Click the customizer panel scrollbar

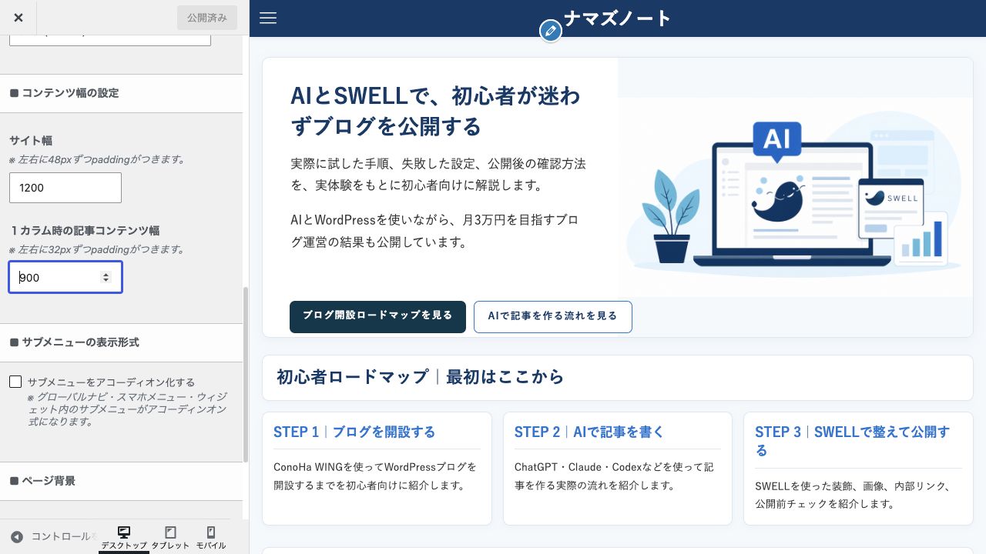point(246,374)
